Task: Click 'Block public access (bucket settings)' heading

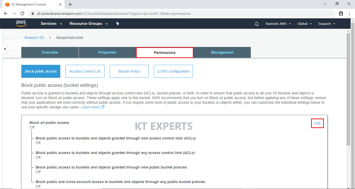Action: coord(60,85)
